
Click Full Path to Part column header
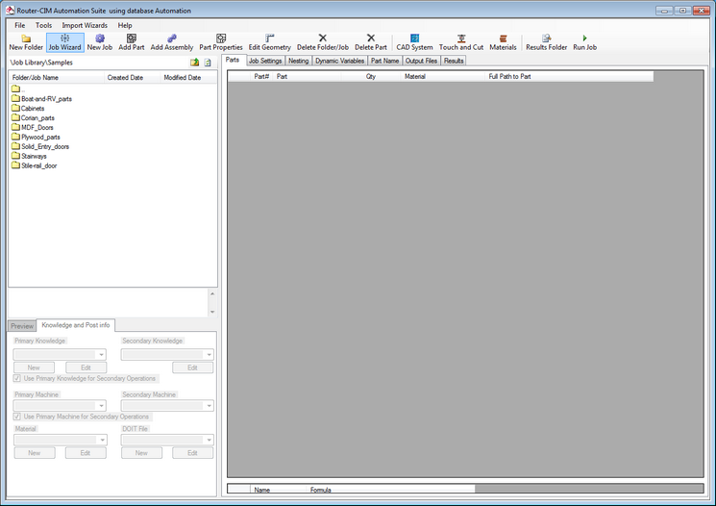point(569,76)
